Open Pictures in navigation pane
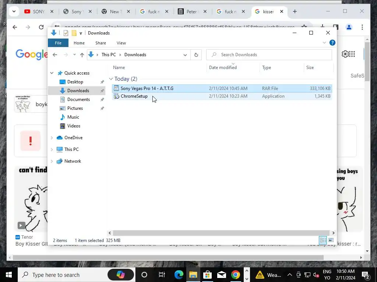The width and height of the screenshot is (377, 282). tap(75, 108)
